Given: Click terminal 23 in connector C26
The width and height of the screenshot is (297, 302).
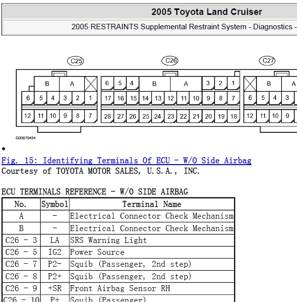Looking at the screenshot, I should [170, 117].
